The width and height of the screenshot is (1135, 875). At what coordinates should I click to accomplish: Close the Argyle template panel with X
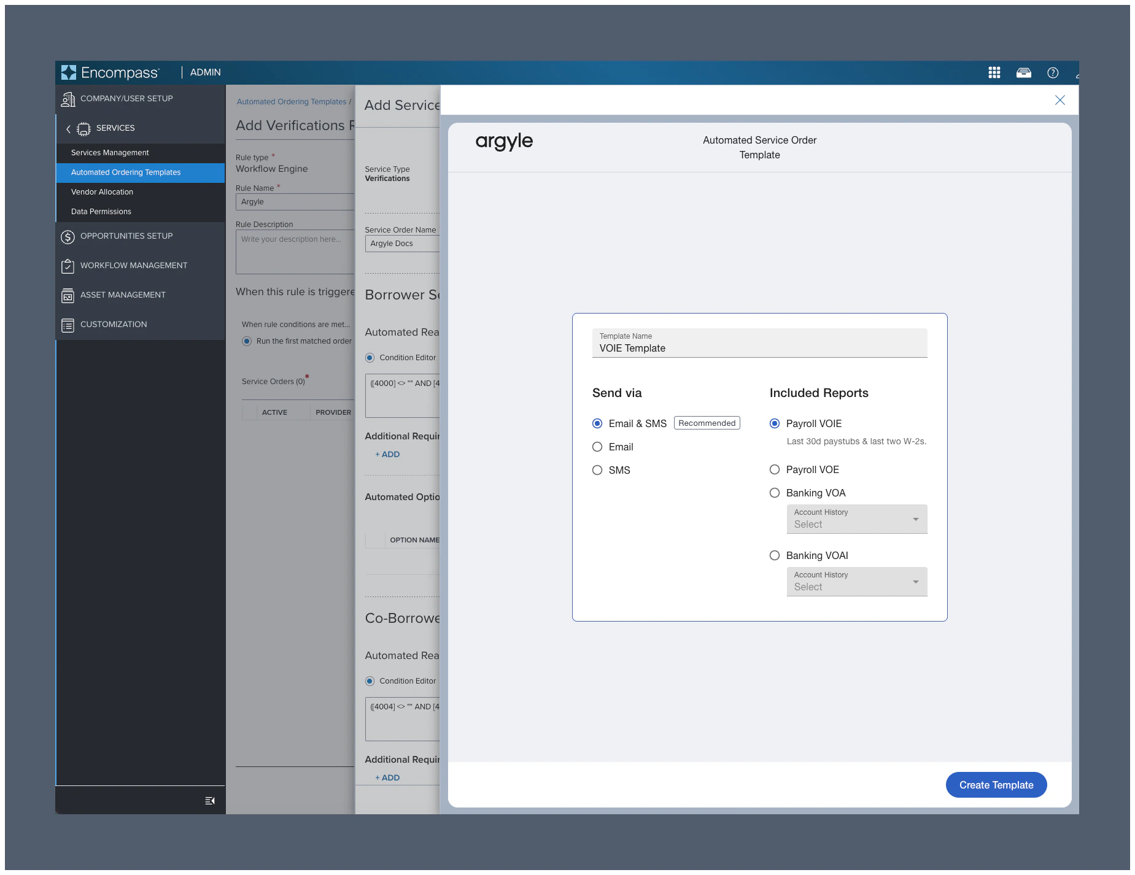[x=1060, y=100]
